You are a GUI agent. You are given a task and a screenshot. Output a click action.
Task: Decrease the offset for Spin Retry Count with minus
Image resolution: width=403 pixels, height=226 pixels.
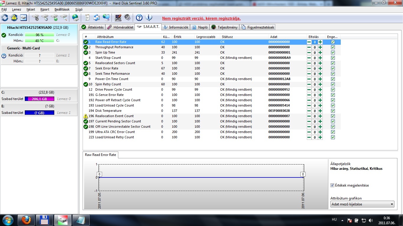click(x=309, y=84)
